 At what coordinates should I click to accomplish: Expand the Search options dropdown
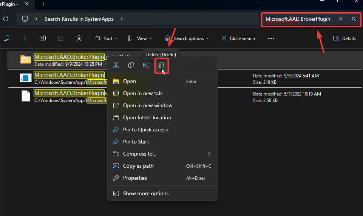click(187, 38)
